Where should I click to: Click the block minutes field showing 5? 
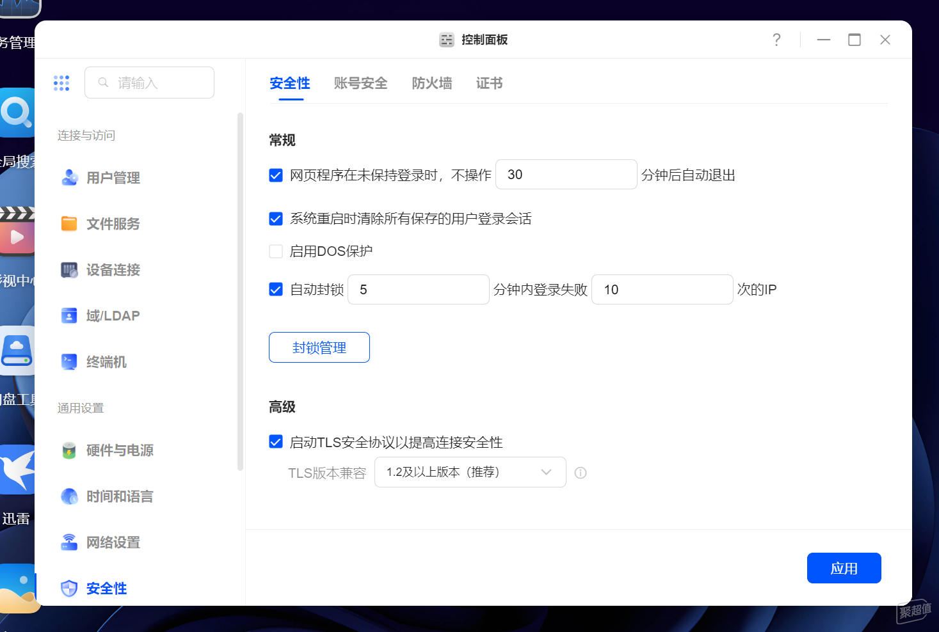[419, 289]
